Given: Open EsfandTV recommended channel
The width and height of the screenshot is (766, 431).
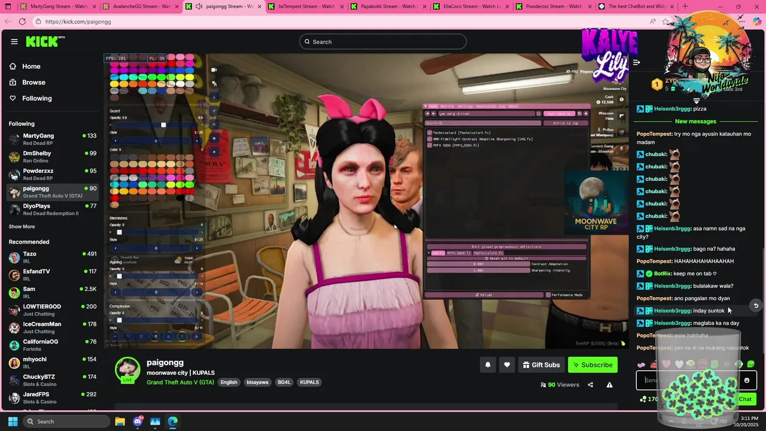Looking at the screenshot, I should click(x=53, y=275).
